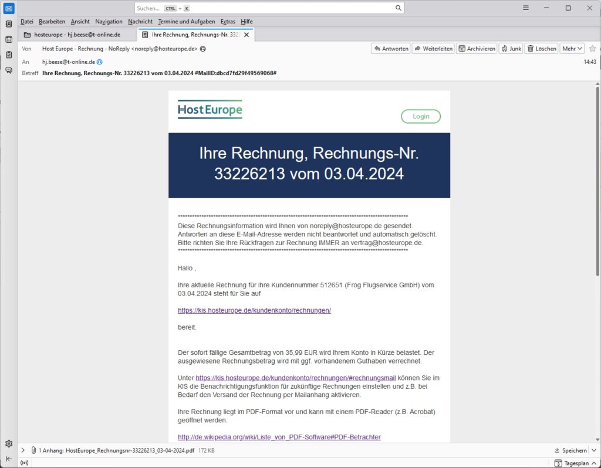
Task: Open the Chat sidebar icon
Action: click(x=9, y=70)
